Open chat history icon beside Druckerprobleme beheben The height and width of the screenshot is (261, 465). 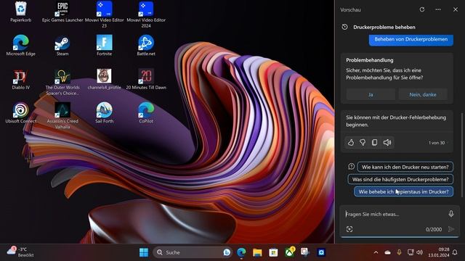point(344,27)
